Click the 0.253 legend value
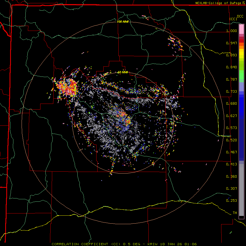Image resolution: width=246 pixels, height=246 pixels. 232,201
